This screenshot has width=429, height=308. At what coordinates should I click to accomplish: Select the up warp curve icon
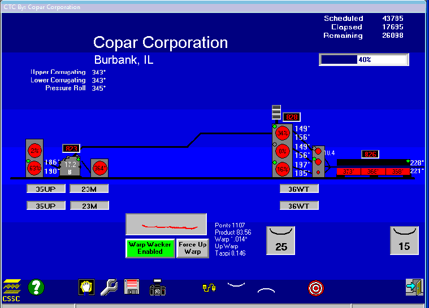pos(266,291)
